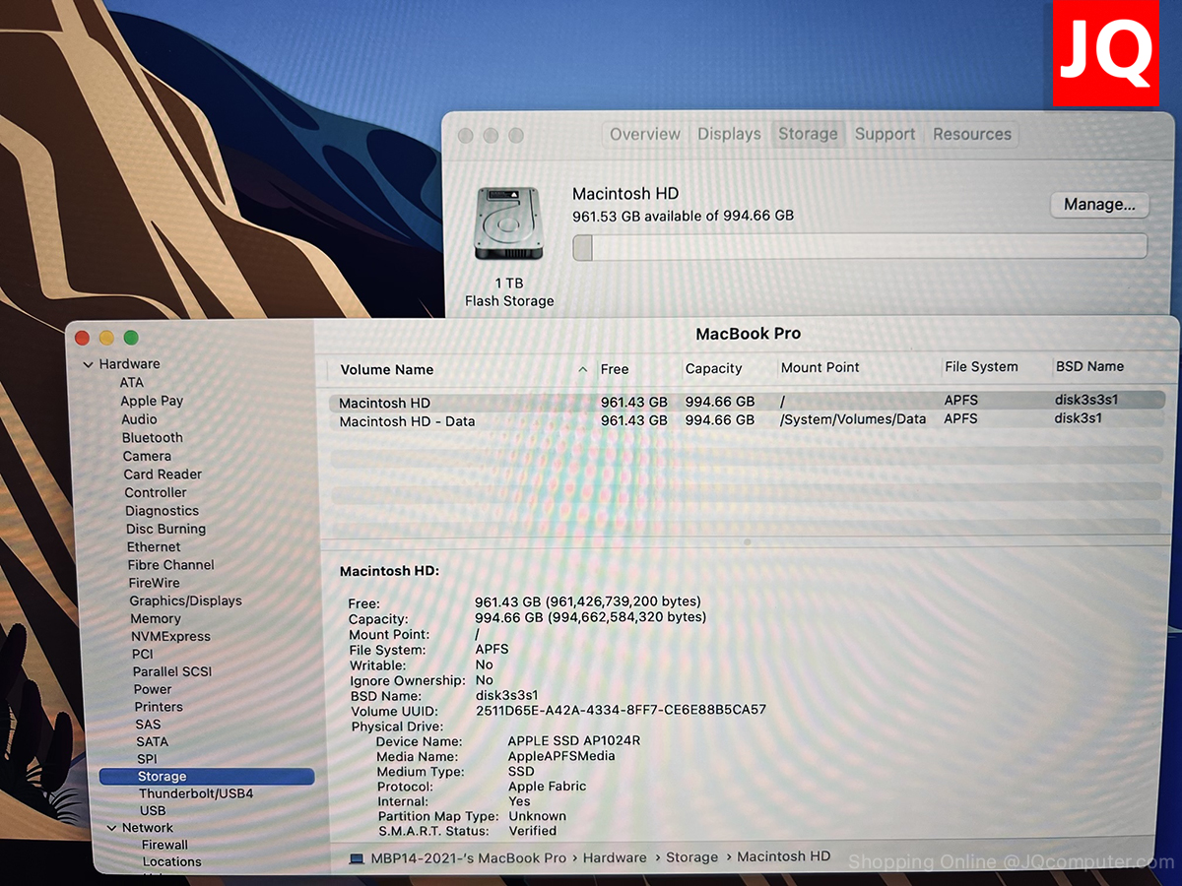Click the sort arrow in Volume Name header
This screenshot has height=886, width=1182.
click(583, 370)
